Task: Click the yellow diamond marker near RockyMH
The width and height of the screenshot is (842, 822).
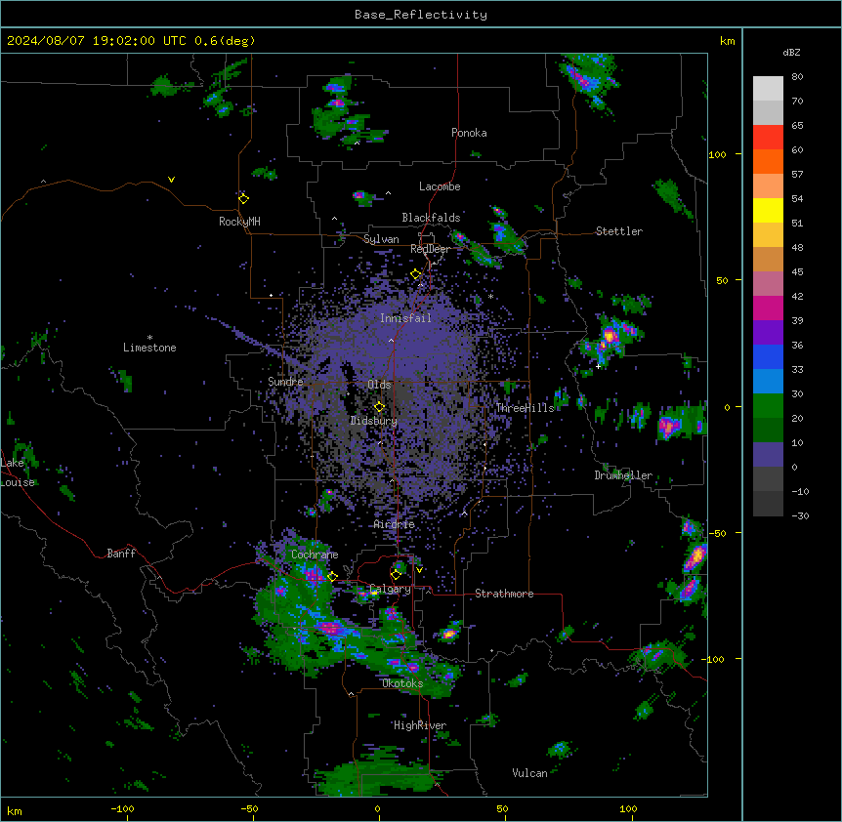Action: tap(243, 199)
